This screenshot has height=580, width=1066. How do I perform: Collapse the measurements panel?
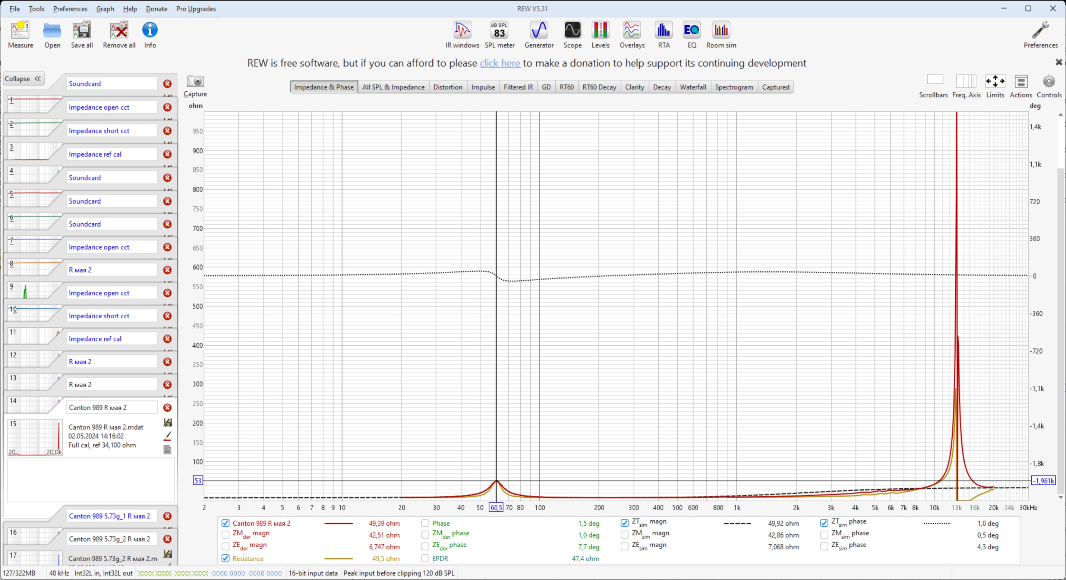tap(23, 79)
